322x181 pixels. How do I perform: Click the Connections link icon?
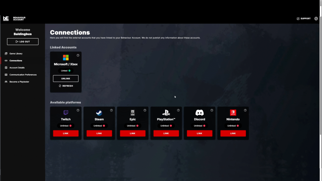click(6, 61)
